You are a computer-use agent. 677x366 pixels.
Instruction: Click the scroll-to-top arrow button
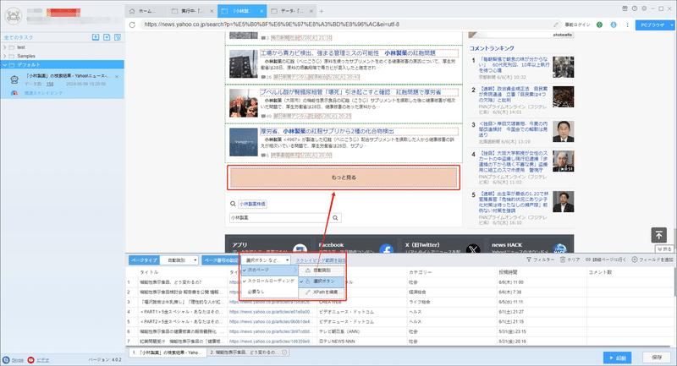[x=659, y=235]
